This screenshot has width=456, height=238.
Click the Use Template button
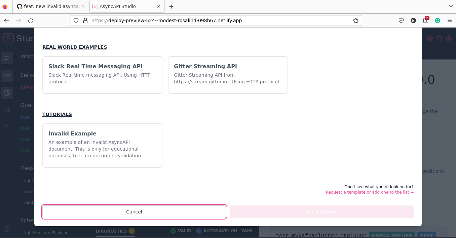(x=322, y=212)
